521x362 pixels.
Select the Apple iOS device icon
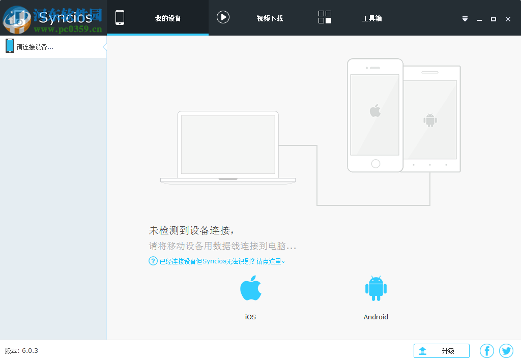click(250, 287)
